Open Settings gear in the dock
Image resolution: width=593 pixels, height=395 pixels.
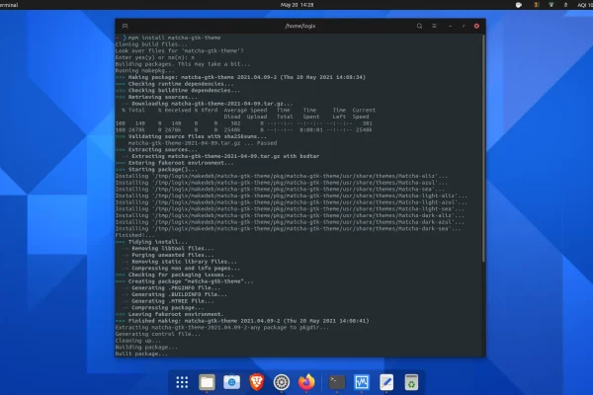tap(282, 382)
